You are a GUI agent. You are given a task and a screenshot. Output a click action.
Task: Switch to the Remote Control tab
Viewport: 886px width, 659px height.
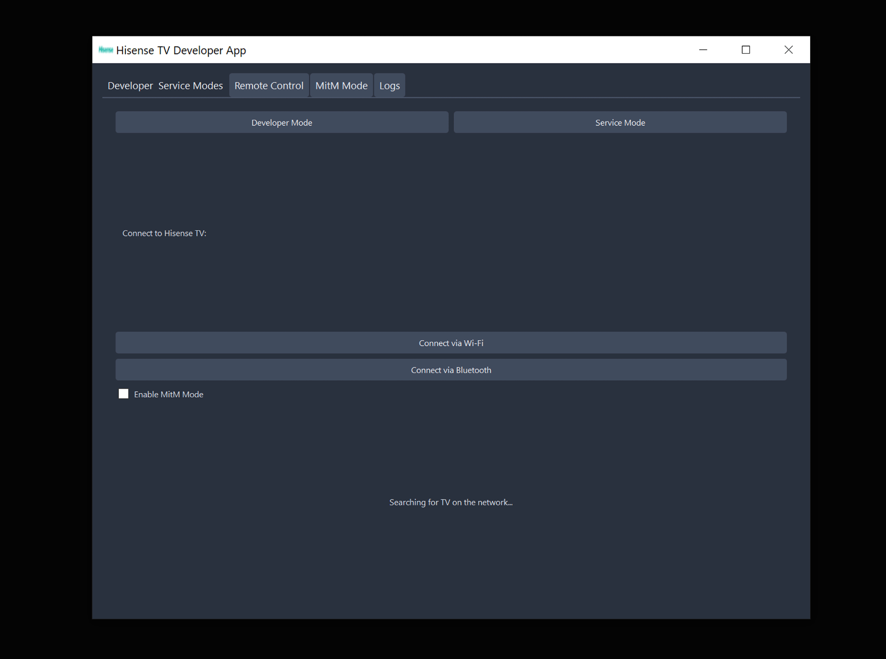pyautogui.click(x=269, y=86)
